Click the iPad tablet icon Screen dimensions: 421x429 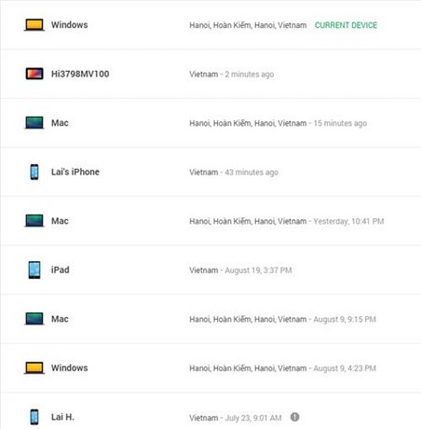click(x=34, y=270)
